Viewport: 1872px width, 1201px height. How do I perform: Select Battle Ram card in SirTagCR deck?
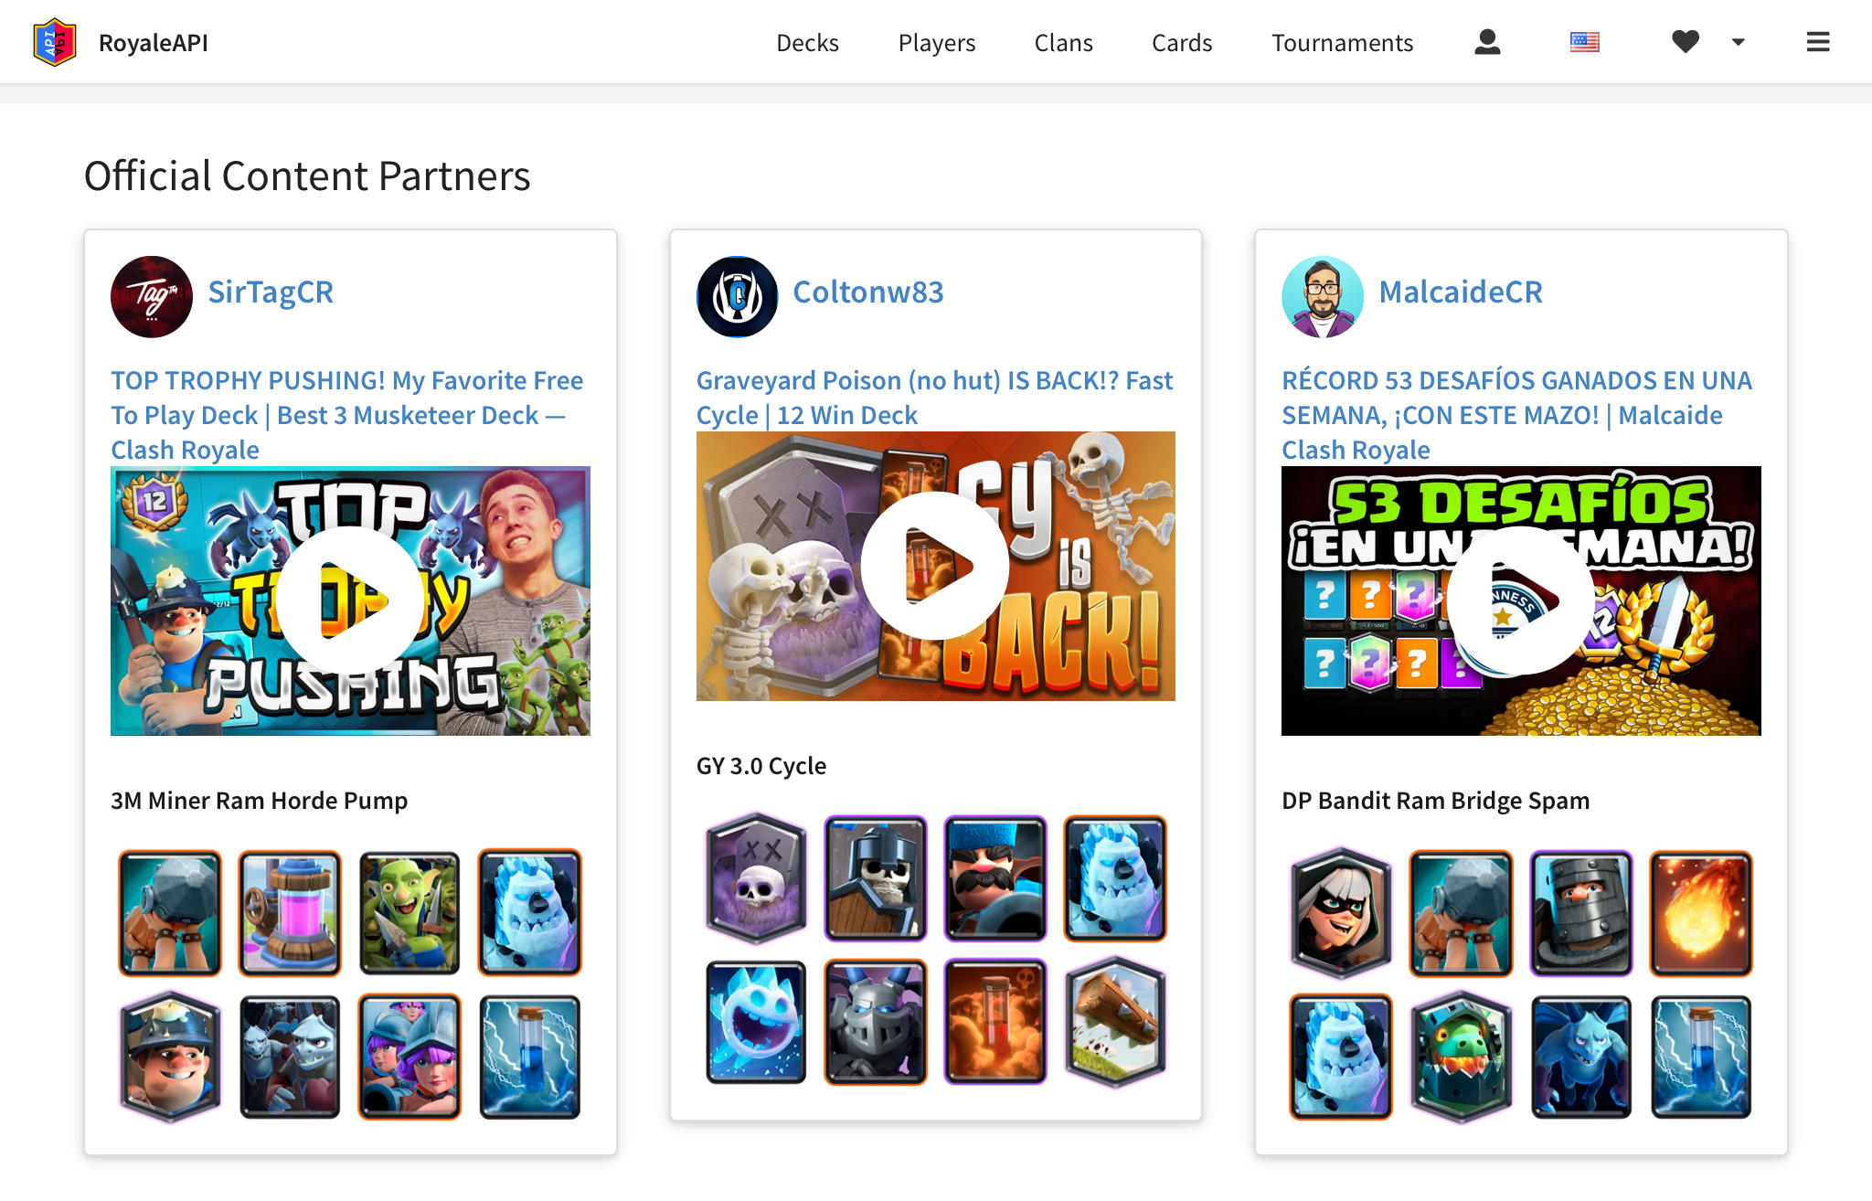click(170, 913)
